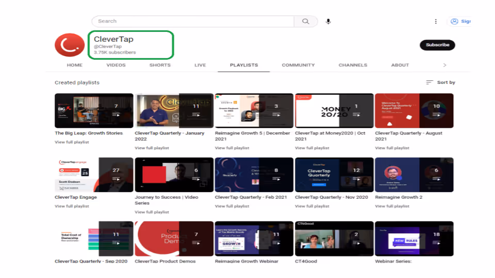Open the Webinar Series playlist thumbnail

[x=414, y=238]
